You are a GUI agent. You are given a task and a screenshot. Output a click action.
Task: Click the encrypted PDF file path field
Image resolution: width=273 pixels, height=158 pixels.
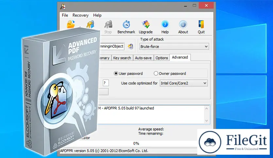click(x=112, y=46)
